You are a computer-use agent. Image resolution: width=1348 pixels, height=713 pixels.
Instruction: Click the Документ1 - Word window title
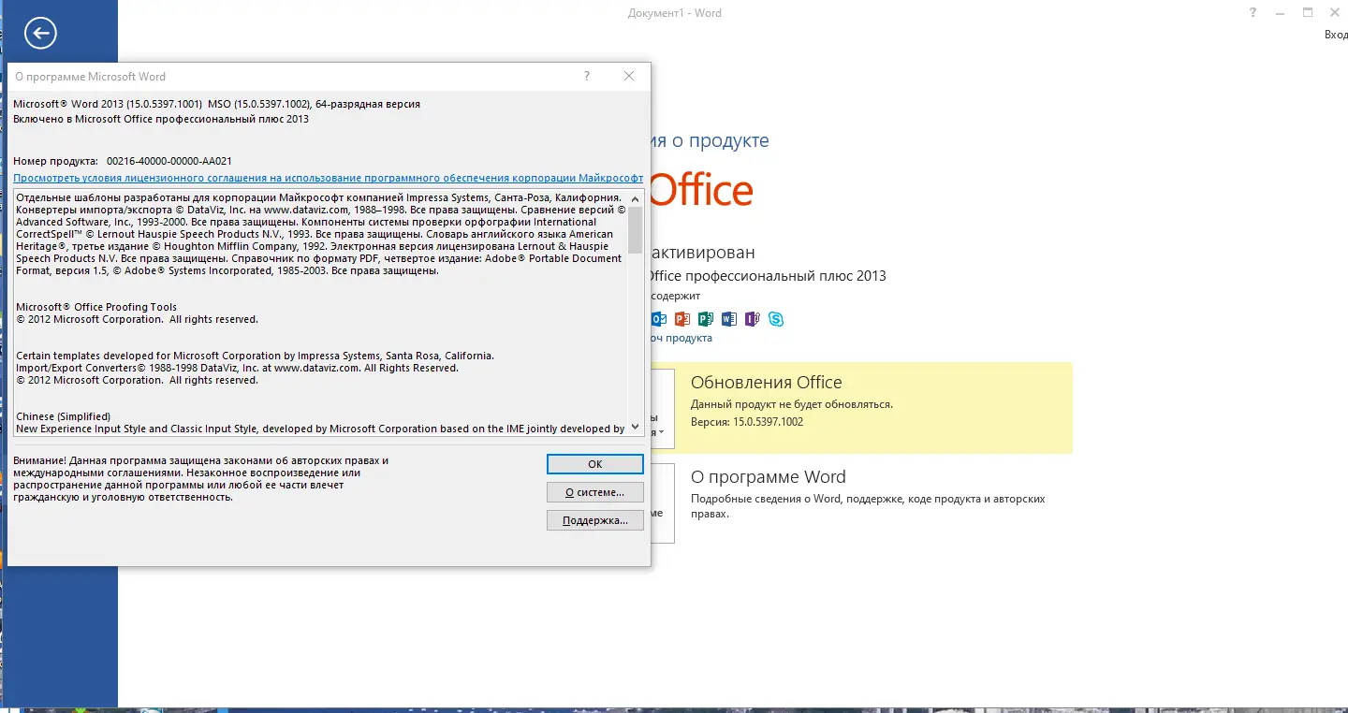(x=675, y=13)
